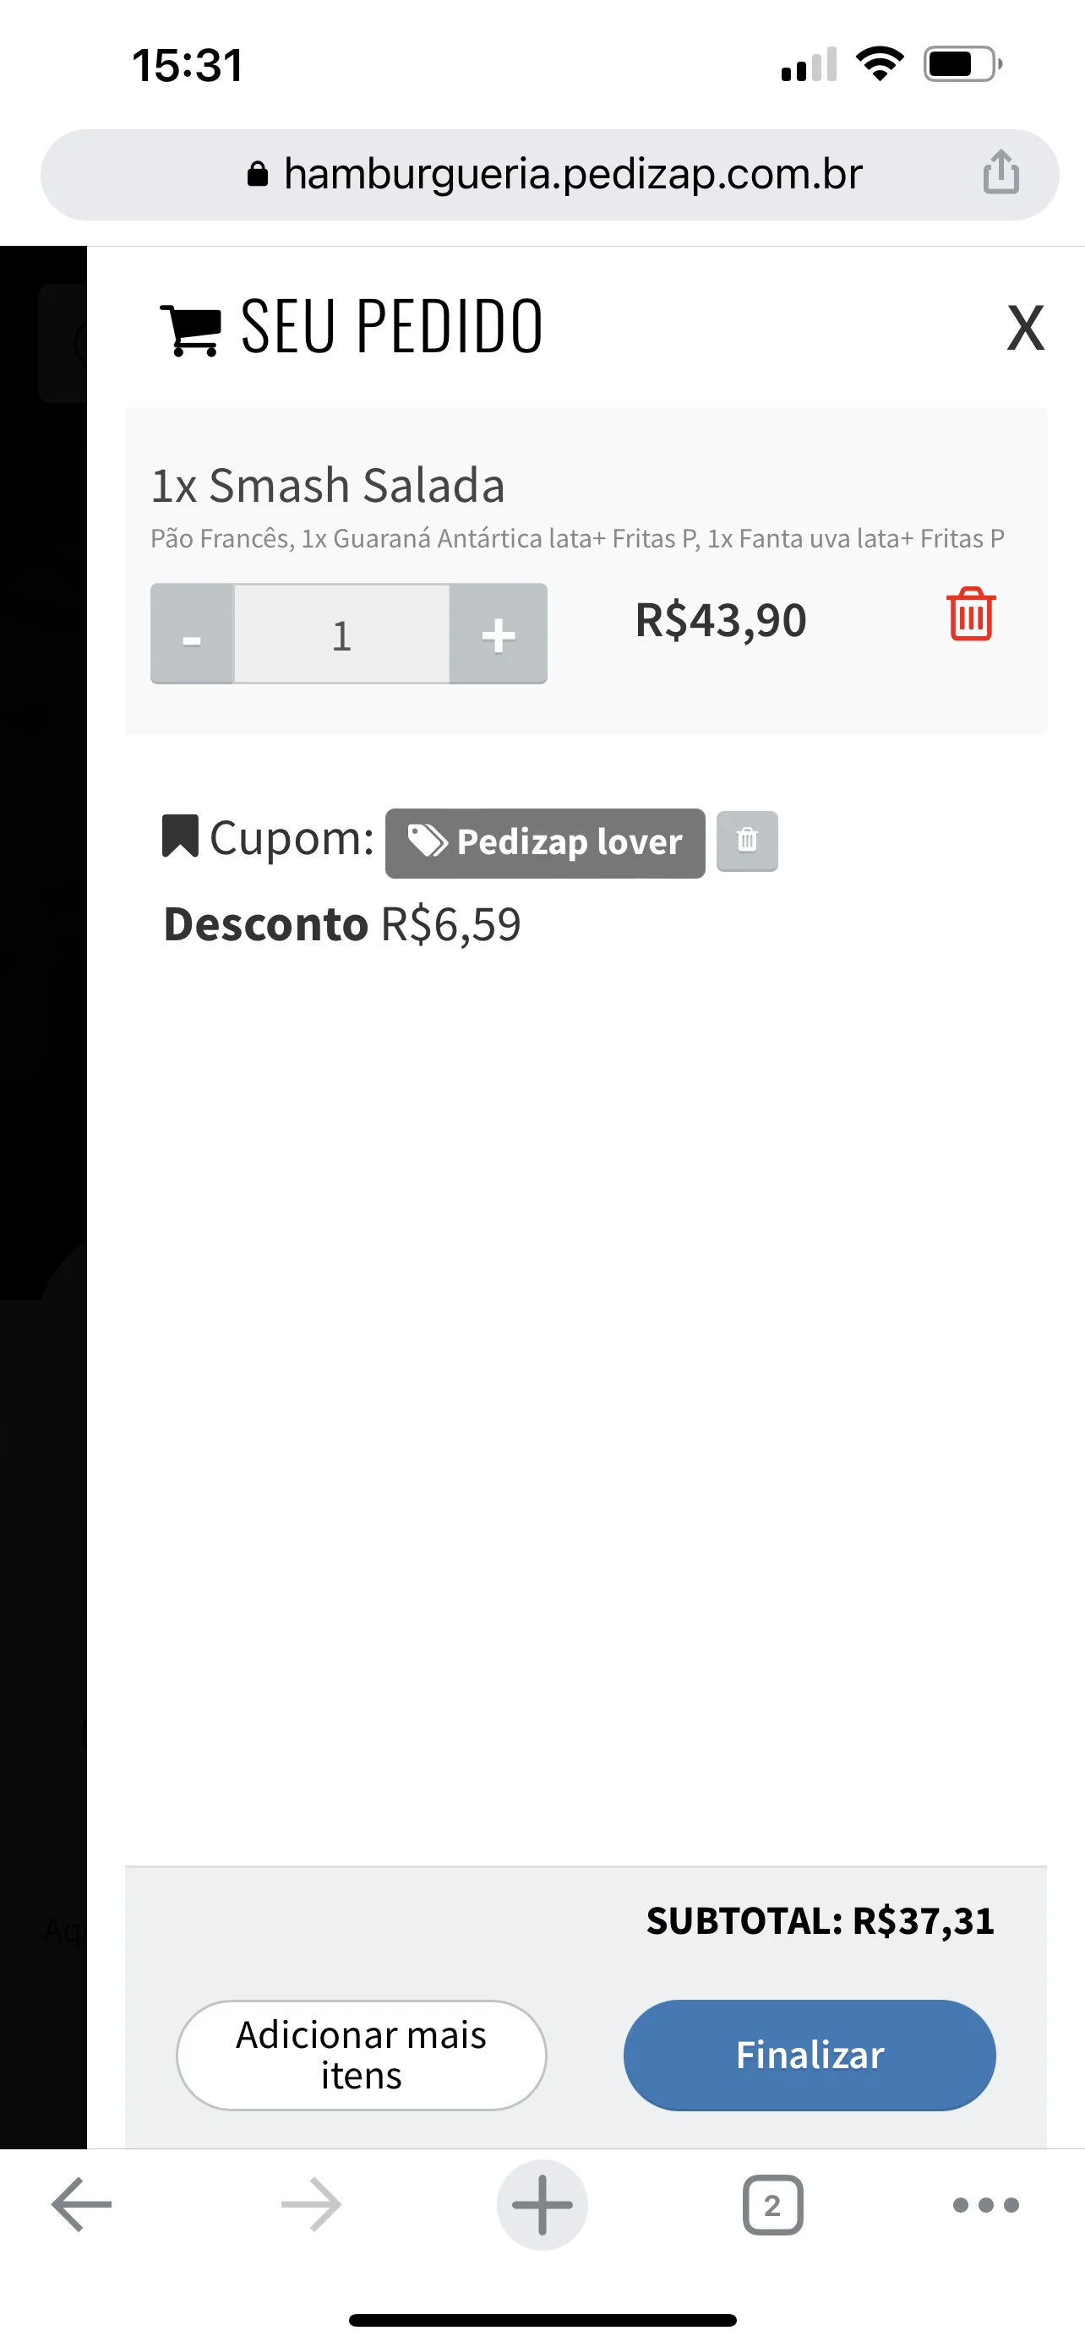Tap the Cupom bookmark icon
The width and height of the screenshot is (1085, 2347).
coord(180,836)
